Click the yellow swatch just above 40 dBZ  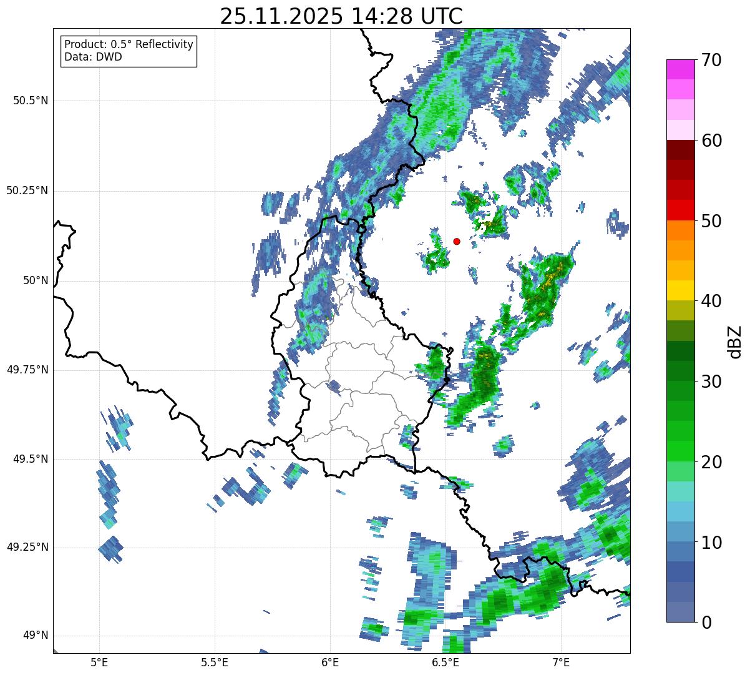click(680, 291)
